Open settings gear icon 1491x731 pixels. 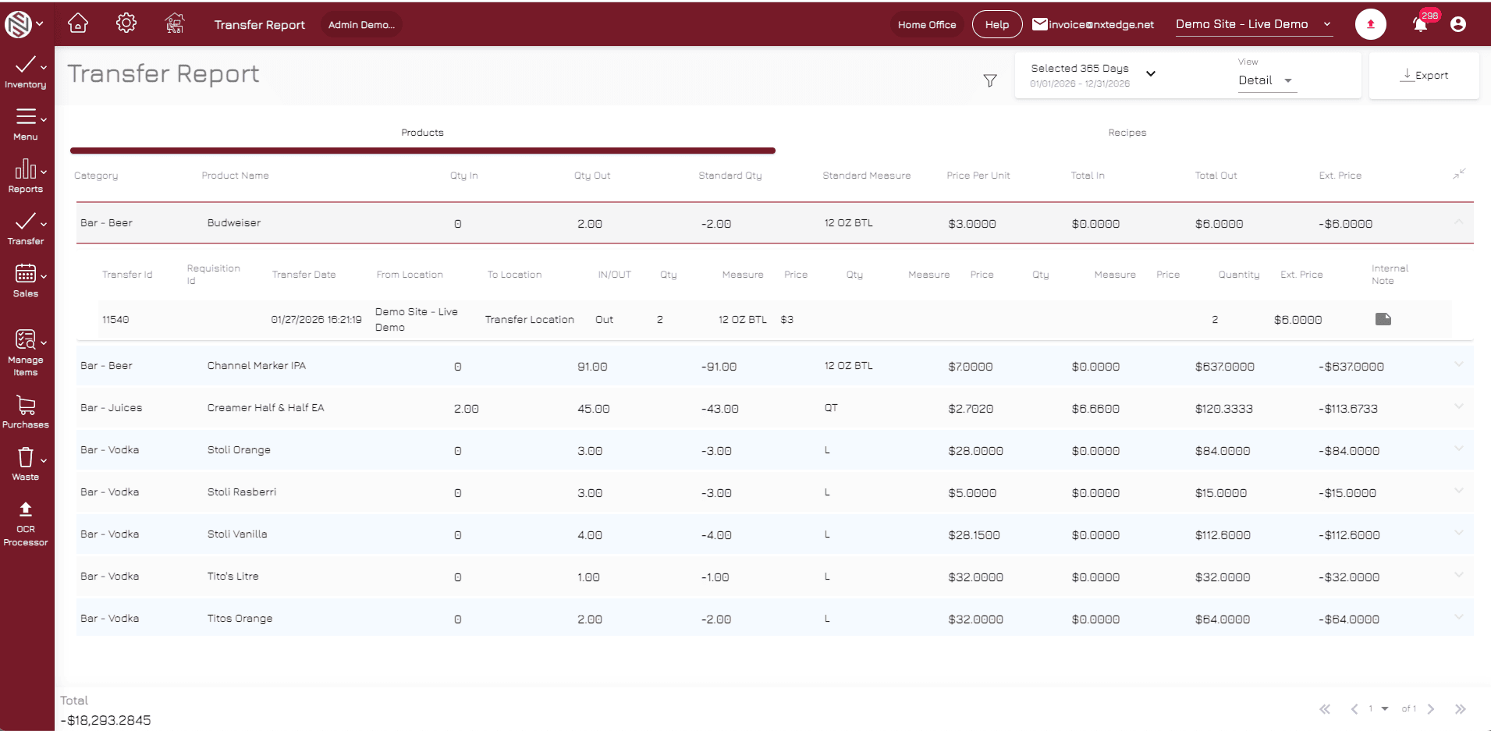(126, 23)
